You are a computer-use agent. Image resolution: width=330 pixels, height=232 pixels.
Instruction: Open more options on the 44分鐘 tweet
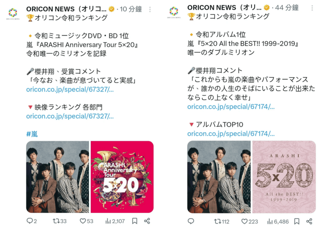[312, 8]
